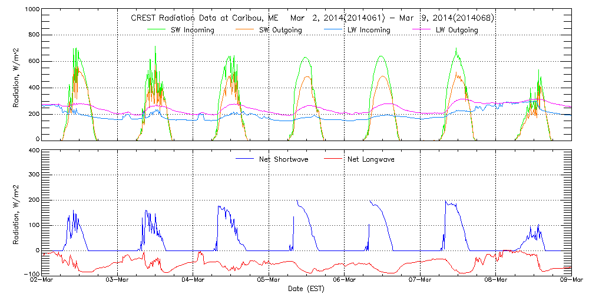Image resolution: width=589 pixels, height=294 pixels.
Task: Select the 02-Mar date tick label
Action: (x=41, y=280)
